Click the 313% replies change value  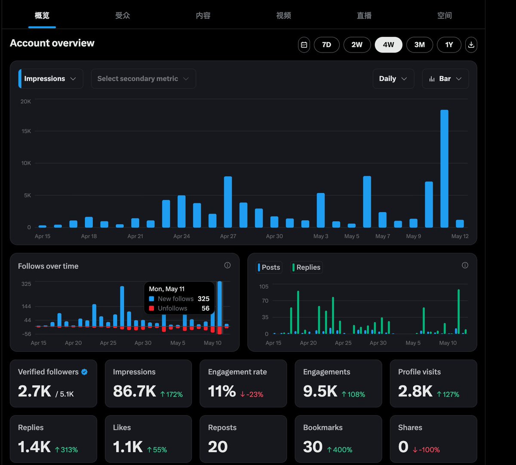click(66, 450)
